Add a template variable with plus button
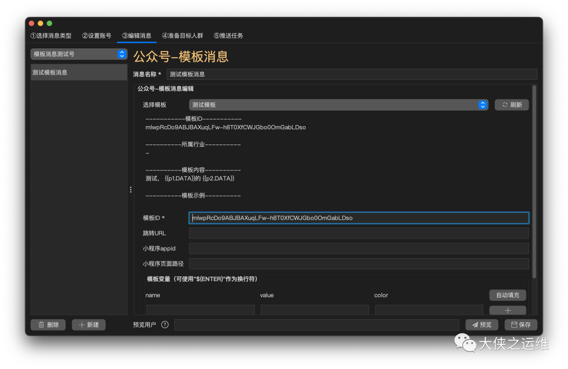The width and height of the screenshot is (568, 369). [508, 310]
